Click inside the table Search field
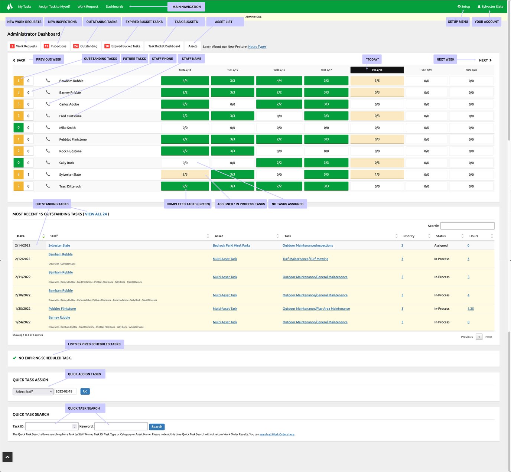Image resolution: width=511 pixels, height=472 pixels. pyautogui.click(x=467, y=225)
